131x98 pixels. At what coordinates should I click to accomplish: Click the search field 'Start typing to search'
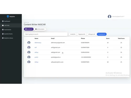[x=46, y=34]
